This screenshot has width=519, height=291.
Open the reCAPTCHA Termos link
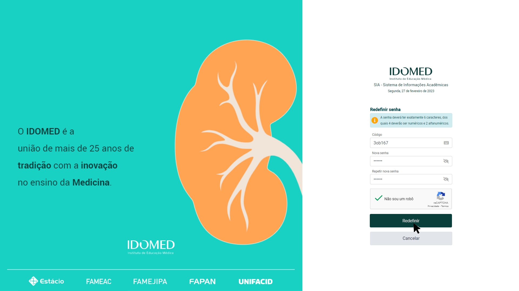coord(445,206)
